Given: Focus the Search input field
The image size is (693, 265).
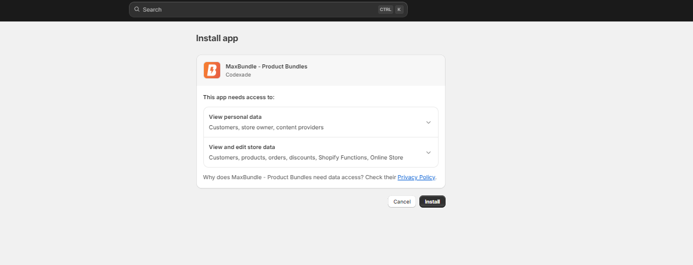Looking at the screenshot, I should coord(256,9).
